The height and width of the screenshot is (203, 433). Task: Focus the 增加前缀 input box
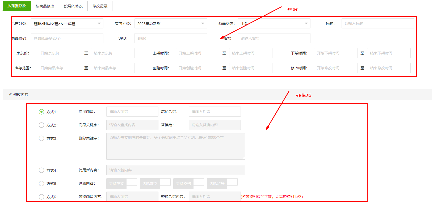point(132,112)
